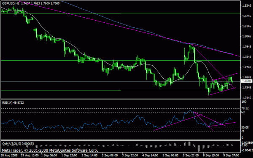Viewport: 253px width, 158px height.
Task: Click the 1.7745 price axis label
Action: click(x=247, y=67)
